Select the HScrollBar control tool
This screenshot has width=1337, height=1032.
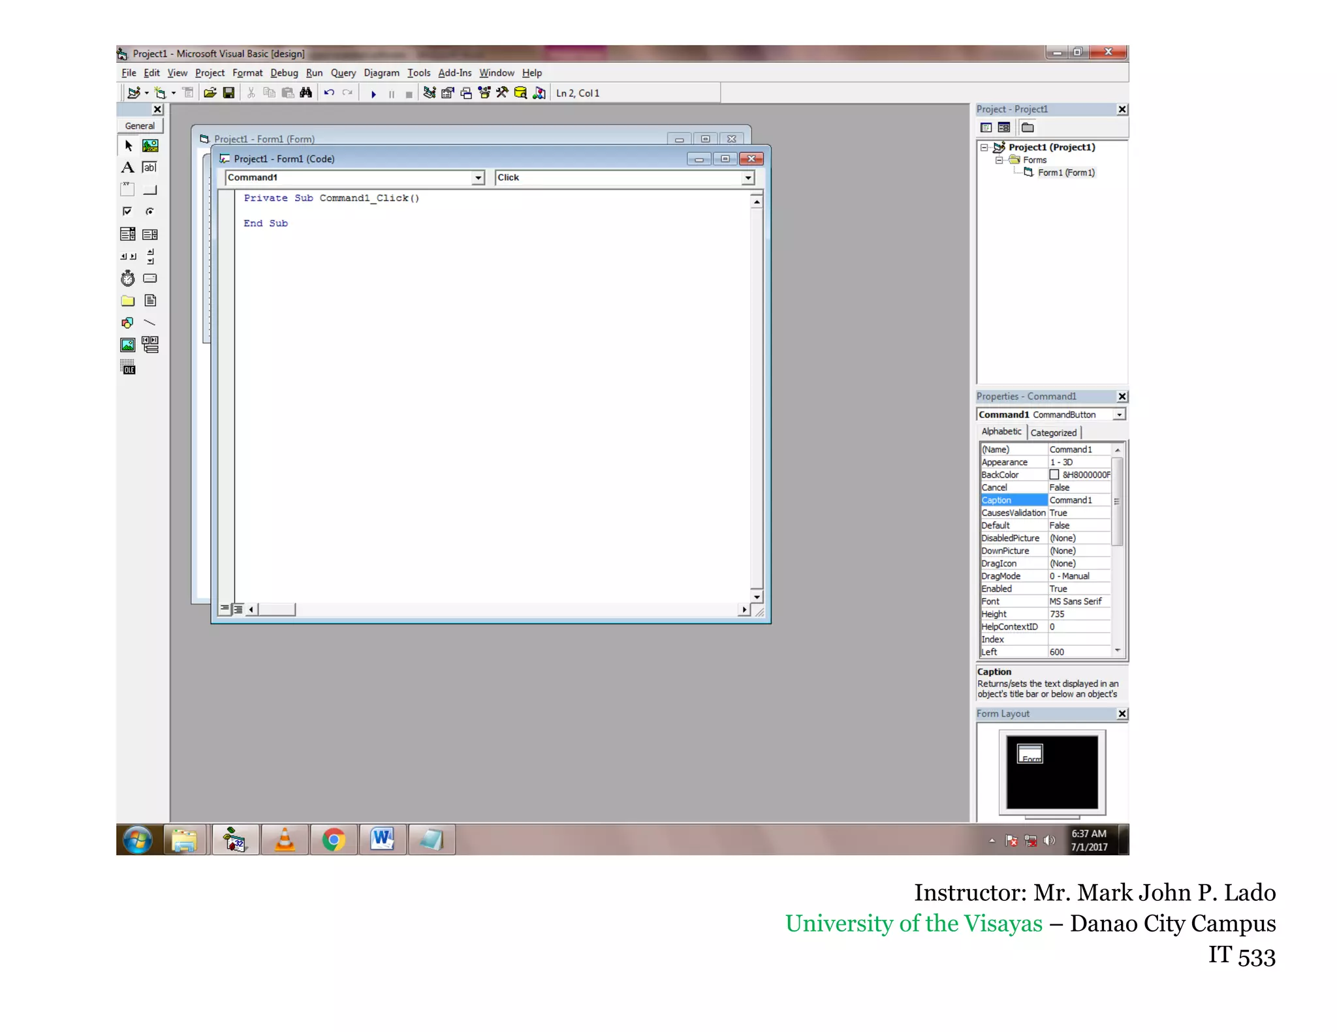pyautogui.click(x=128, y=256)
